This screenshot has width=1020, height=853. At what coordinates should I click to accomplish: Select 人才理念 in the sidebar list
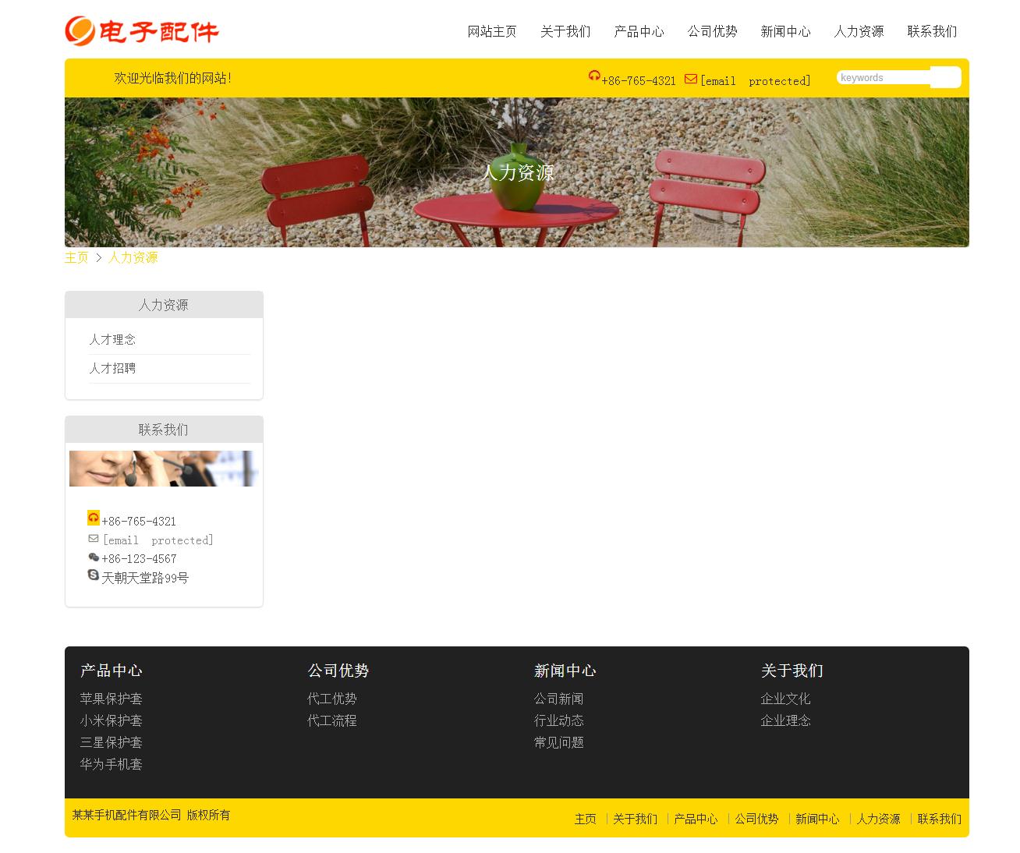coord(112,340)
